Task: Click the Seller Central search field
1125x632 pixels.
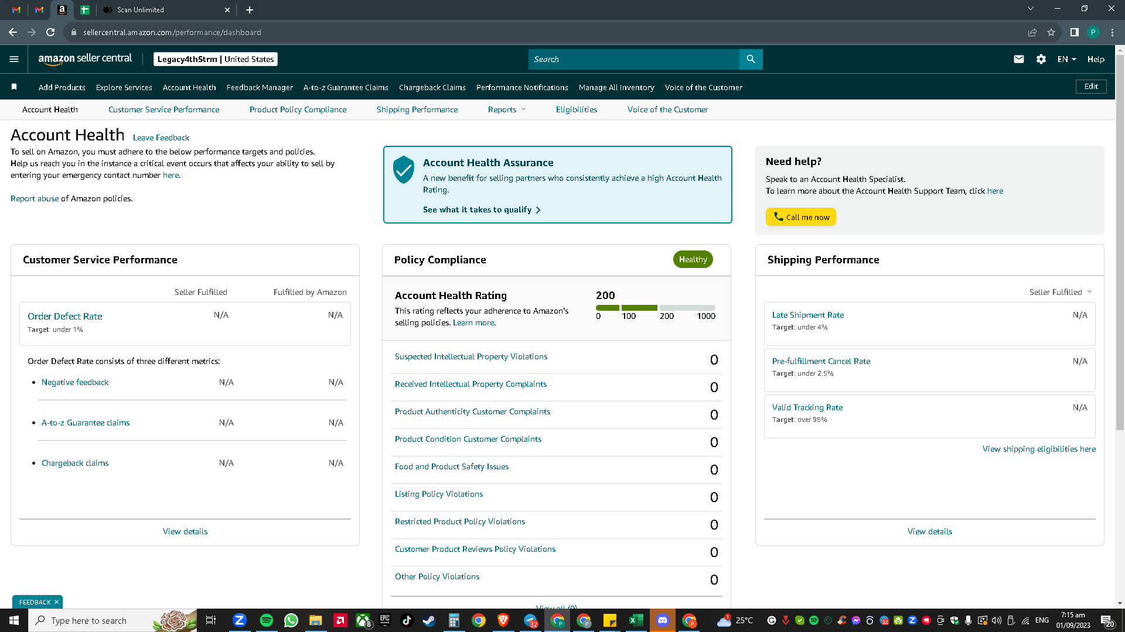Action: point(634,59)
